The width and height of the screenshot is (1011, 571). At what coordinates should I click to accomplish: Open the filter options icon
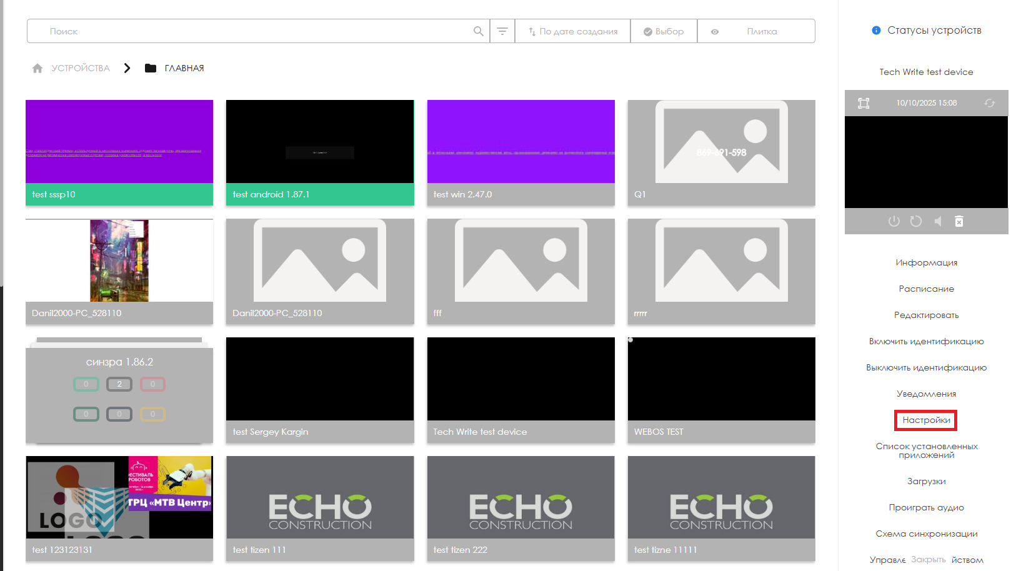(x=502, y=31)
